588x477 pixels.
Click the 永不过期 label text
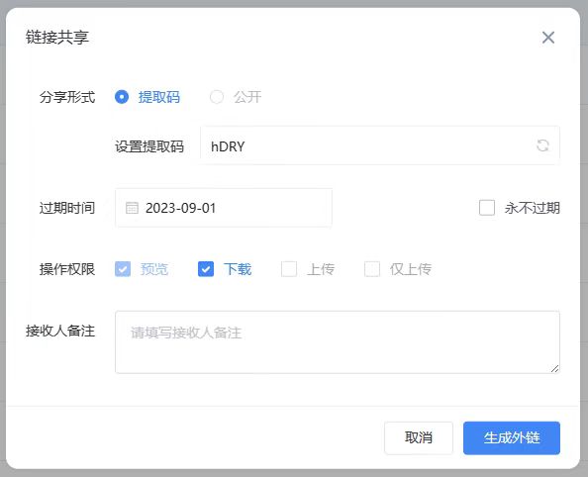click(x=533, y=208)
